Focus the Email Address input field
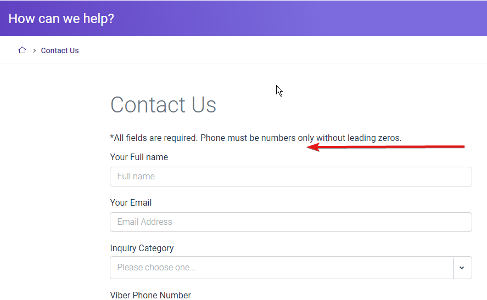The height and width of the screenshot is (300, 487). pyautogui.click(x=290, y=222)
